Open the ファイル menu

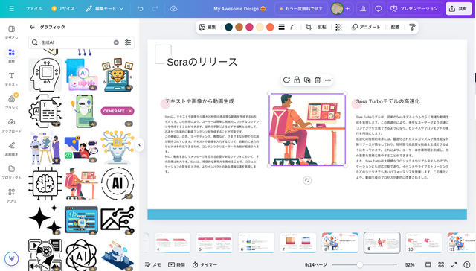(x=34, y=8)
